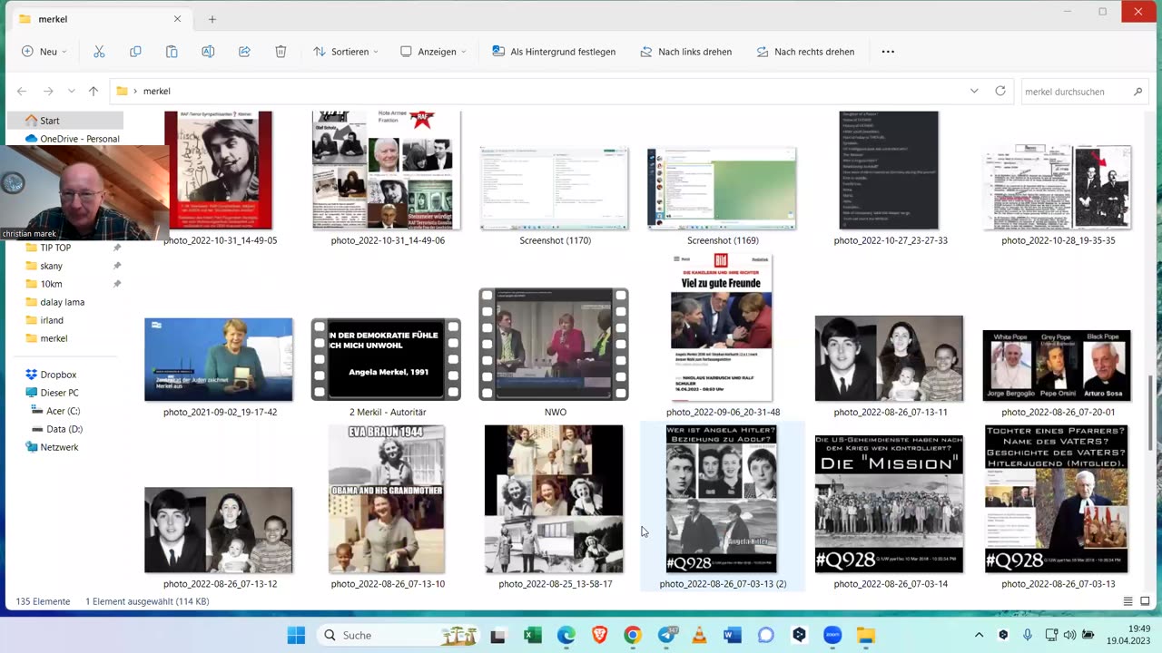Select Screenshot (1170) thumbnail

click(554, 189)
